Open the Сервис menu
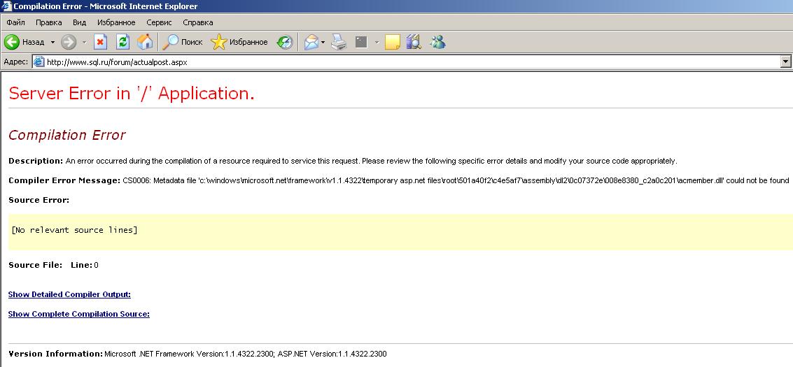The width and height of the screenshot is (793, 367). click(159, 22)
